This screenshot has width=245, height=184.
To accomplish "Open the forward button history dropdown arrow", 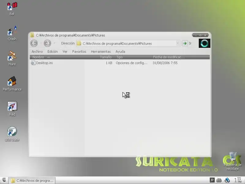I will [55, 43].
